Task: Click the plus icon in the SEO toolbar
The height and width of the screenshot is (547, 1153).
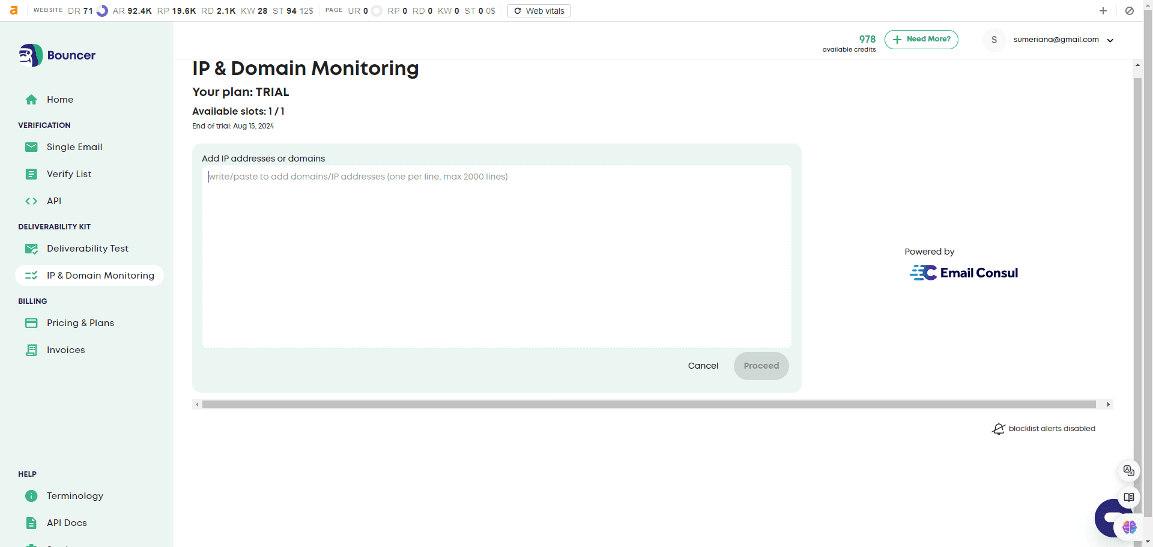Action: [x=1103, y=11]
